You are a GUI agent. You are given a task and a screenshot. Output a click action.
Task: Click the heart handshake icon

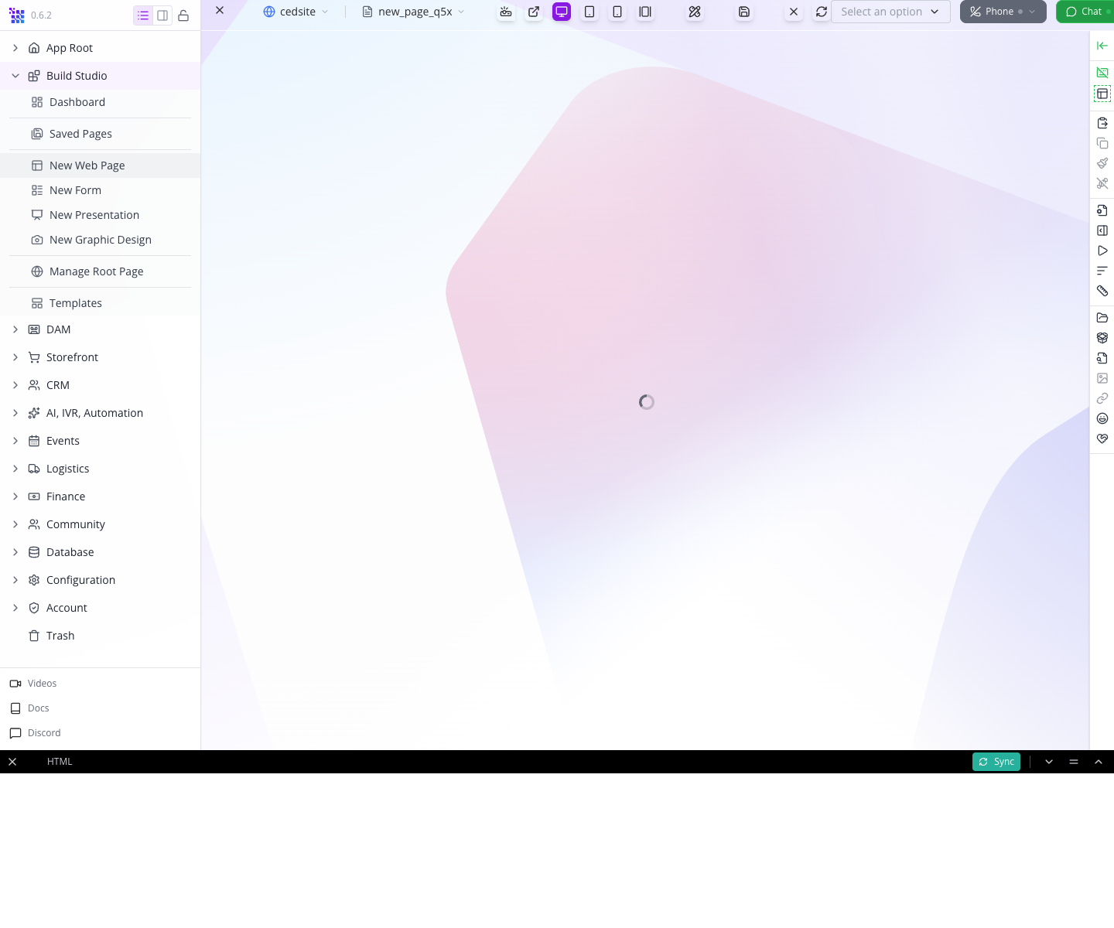click(x=1102, y=438)
